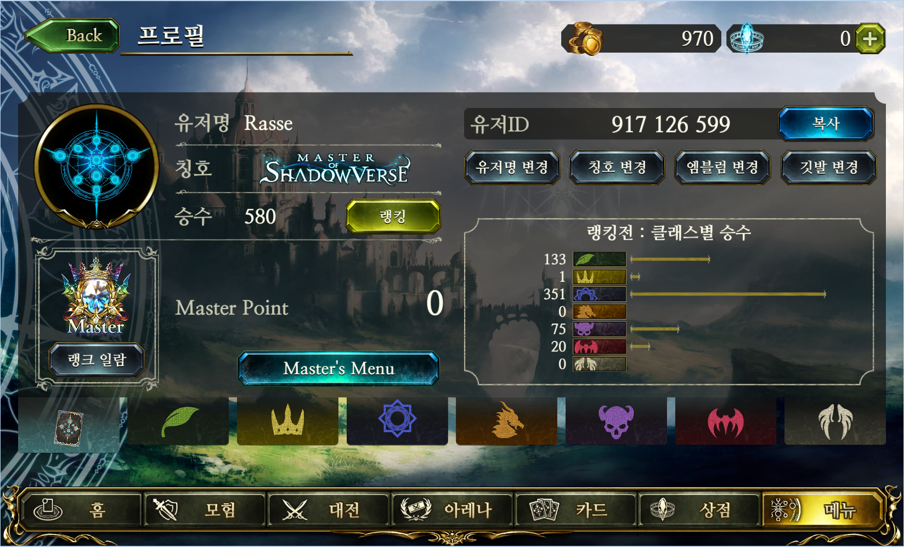
Task: Open Master's Menu
Action: tap(338, 368)
